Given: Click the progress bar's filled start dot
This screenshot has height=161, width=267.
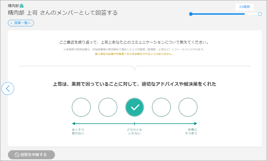Looking at the screenshot, I should point(191,14).
